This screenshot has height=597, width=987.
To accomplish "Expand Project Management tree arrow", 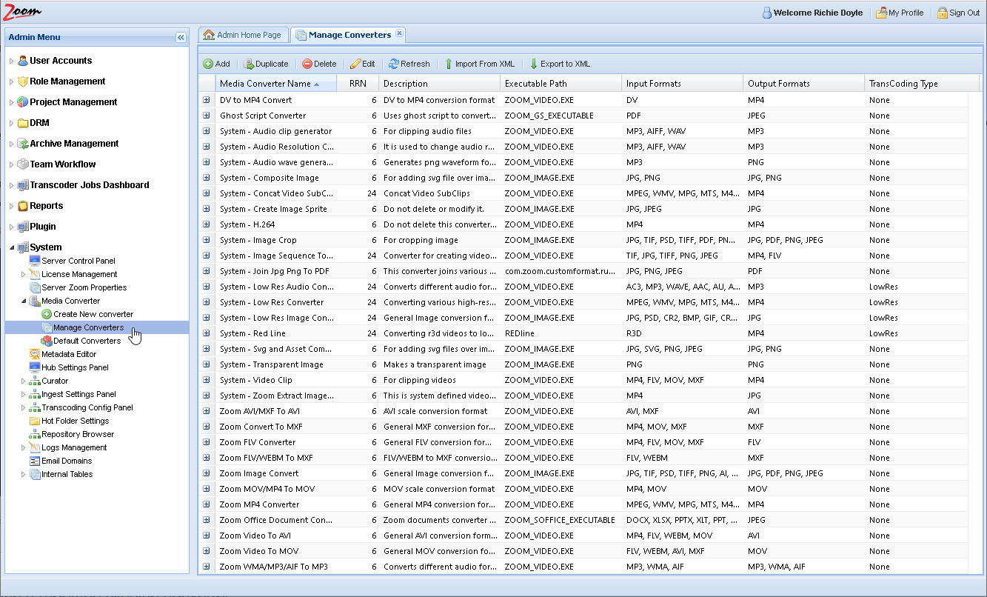I will pos(11,102).
